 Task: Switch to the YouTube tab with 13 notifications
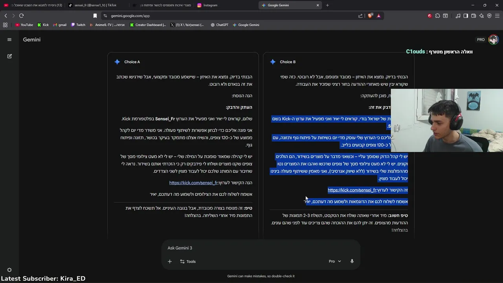(33, 5)
